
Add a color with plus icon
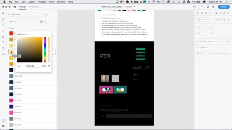click(54, 28)
